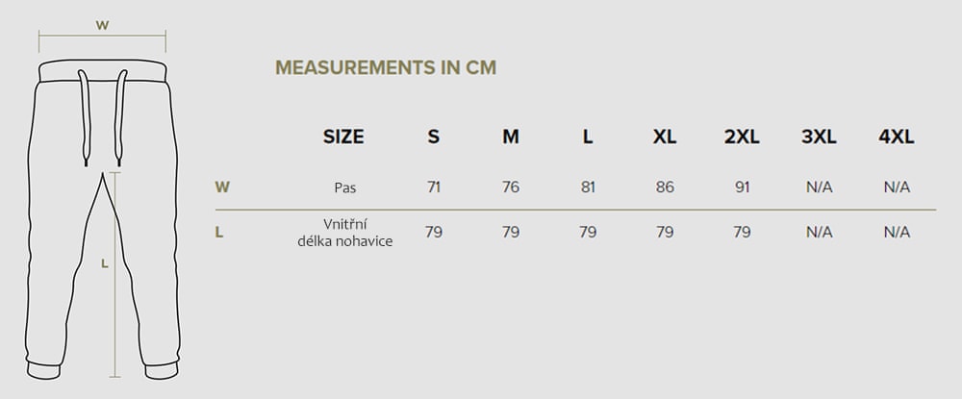The width and height of the screenshot is (962, 399).
Task: Select the M size column header
Action: pos(511,137)
